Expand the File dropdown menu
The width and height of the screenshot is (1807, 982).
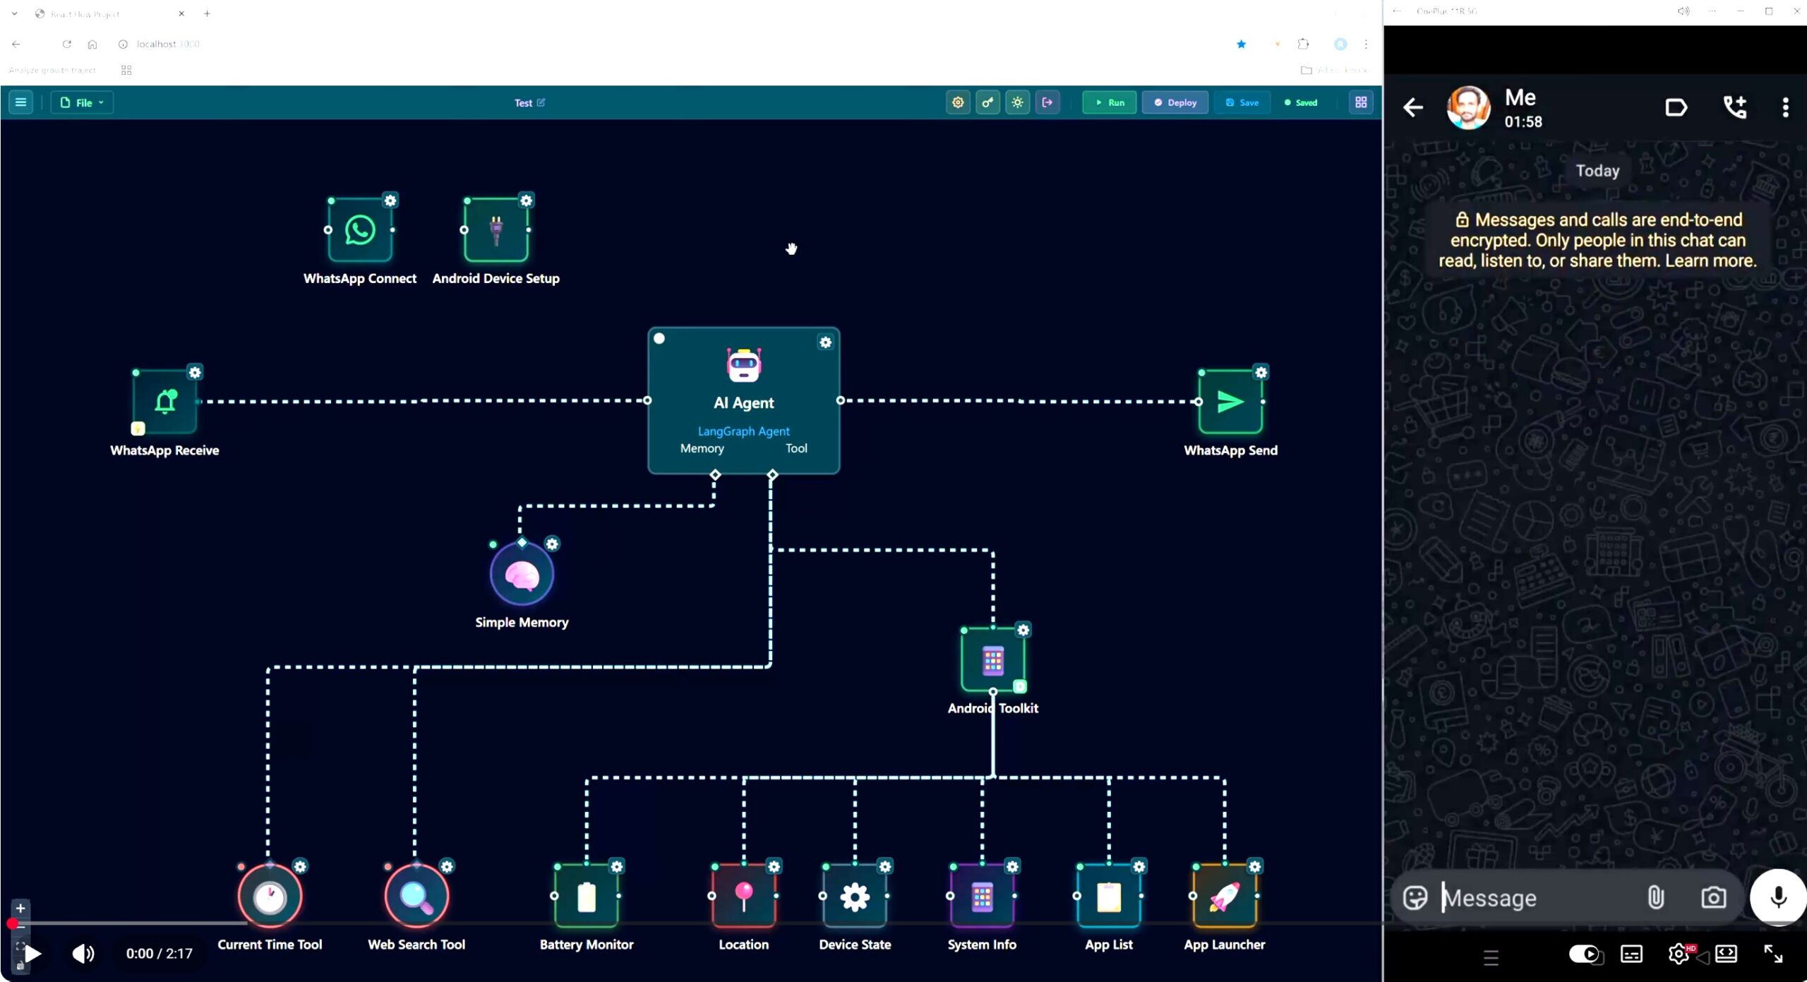(x=83, y=102)
